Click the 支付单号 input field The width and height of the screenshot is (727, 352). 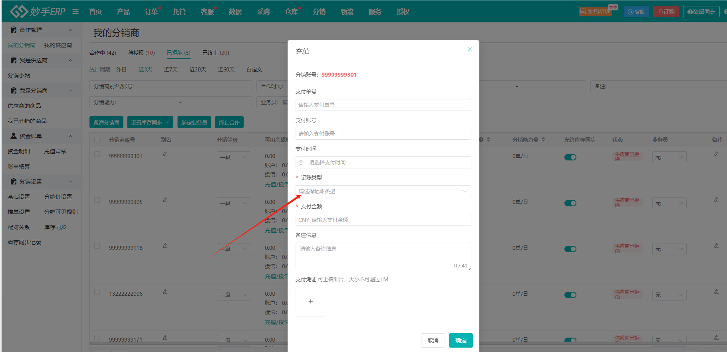tap(383, 105)
